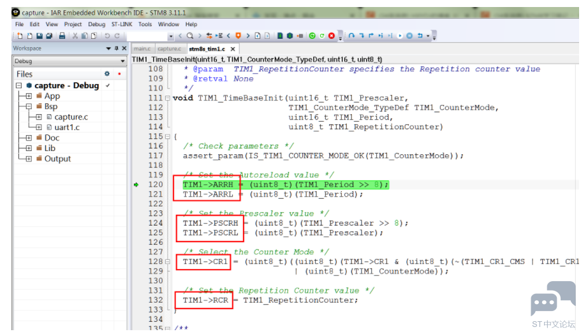Click the Reset debug icon
Image resolution: width=581 pixels, height=334 pixels.
[420, 36]
